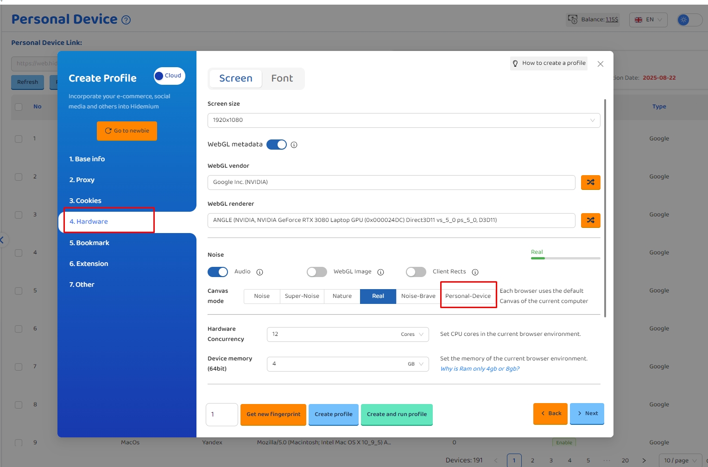Close the Create Profile dialog
The height and width of the screenshot is (467, 708).
(600, 64)
